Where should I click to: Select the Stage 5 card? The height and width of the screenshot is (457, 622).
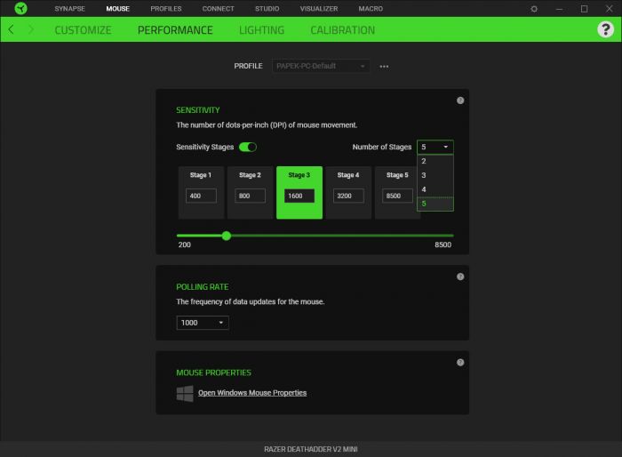point(397,193)
